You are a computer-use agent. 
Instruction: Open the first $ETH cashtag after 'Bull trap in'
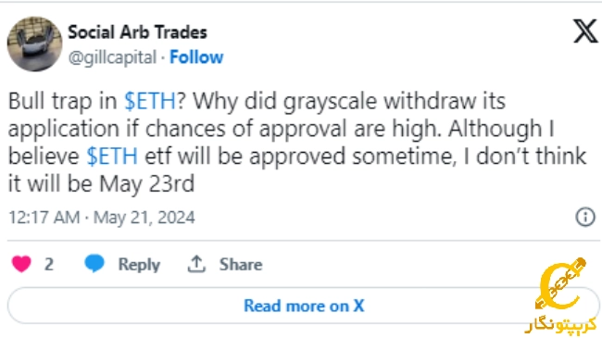[150, 101]
